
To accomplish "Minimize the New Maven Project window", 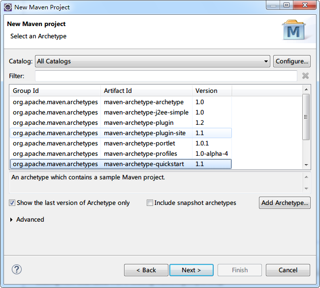I will click(273, 5).
